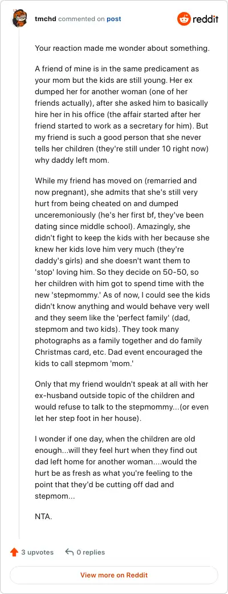Screen dimensions: 228x594
Task: Click the reddit wordmark text
Action: click(205, 19)
